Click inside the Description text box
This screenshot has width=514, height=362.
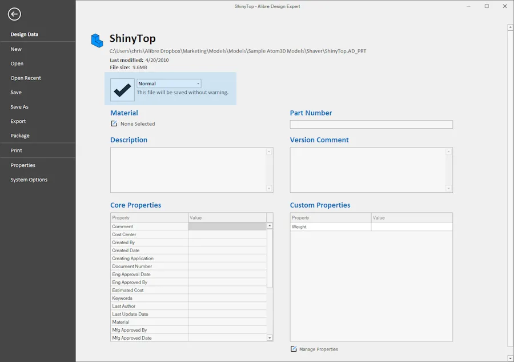(192, 170)
